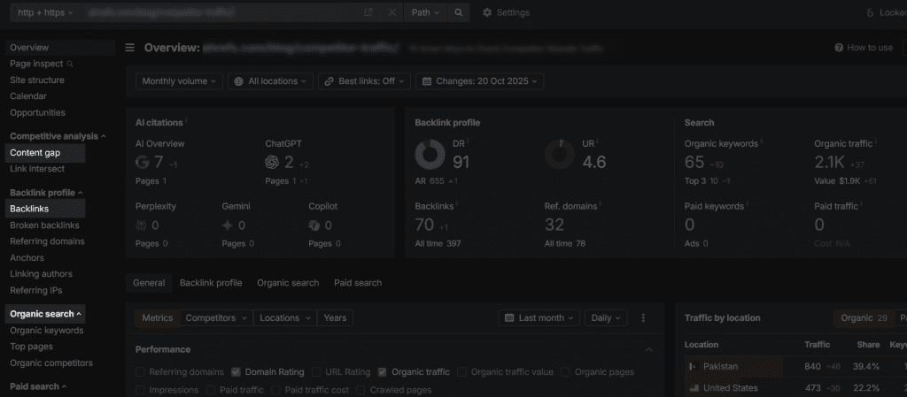Go to Referring domains in sidebar
907x397 pixels.
click(x=47, y=241)
